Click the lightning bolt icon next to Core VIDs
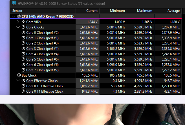The width and height of the screenshot is (185, 125). (23, 22)
